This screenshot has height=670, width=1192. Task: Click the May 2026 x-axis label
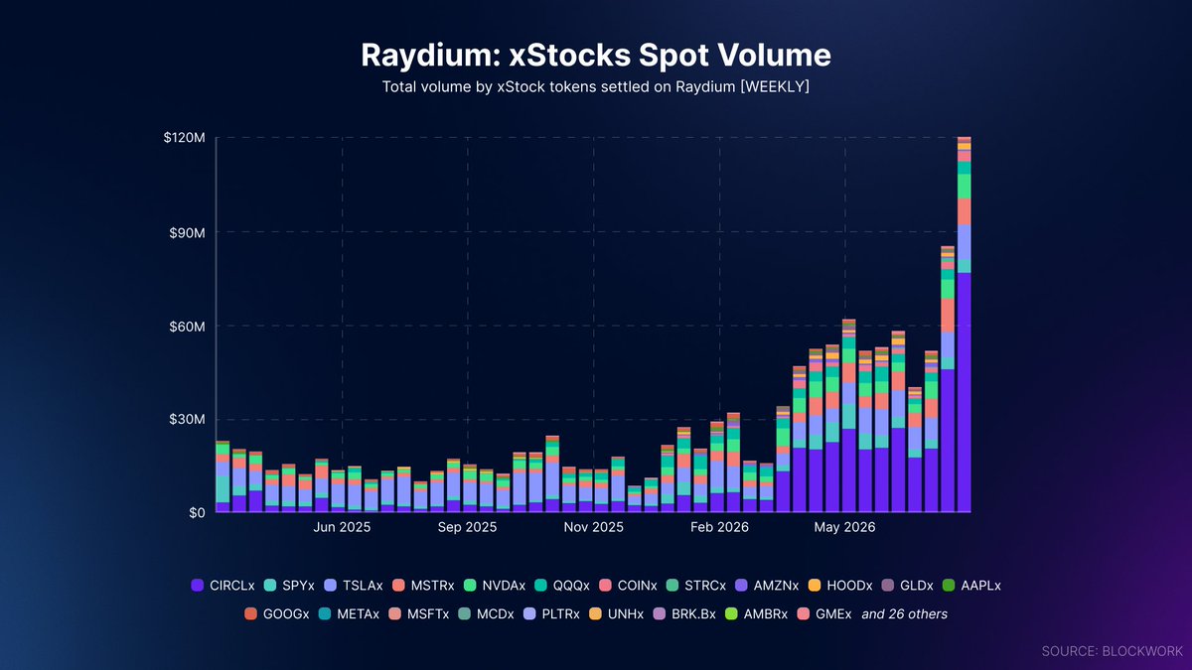[845, 528]
